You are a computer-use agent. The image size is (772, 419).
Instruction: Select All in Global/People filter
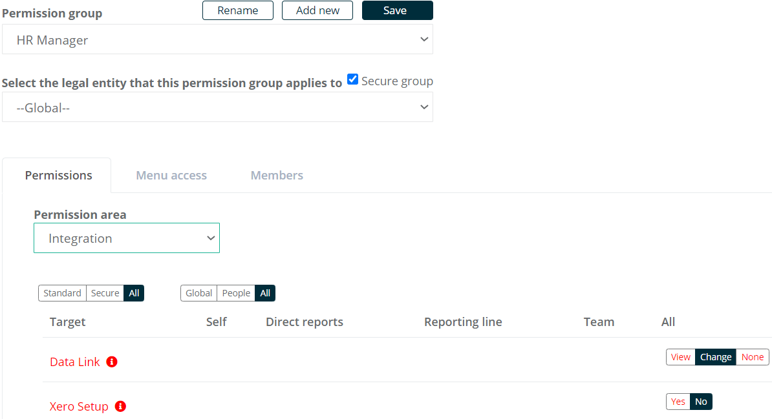pos(265,293)
